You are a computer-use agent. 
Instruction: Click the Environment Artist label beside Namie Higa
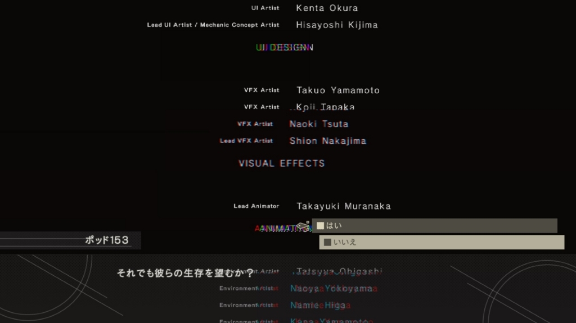coord(249,306)
